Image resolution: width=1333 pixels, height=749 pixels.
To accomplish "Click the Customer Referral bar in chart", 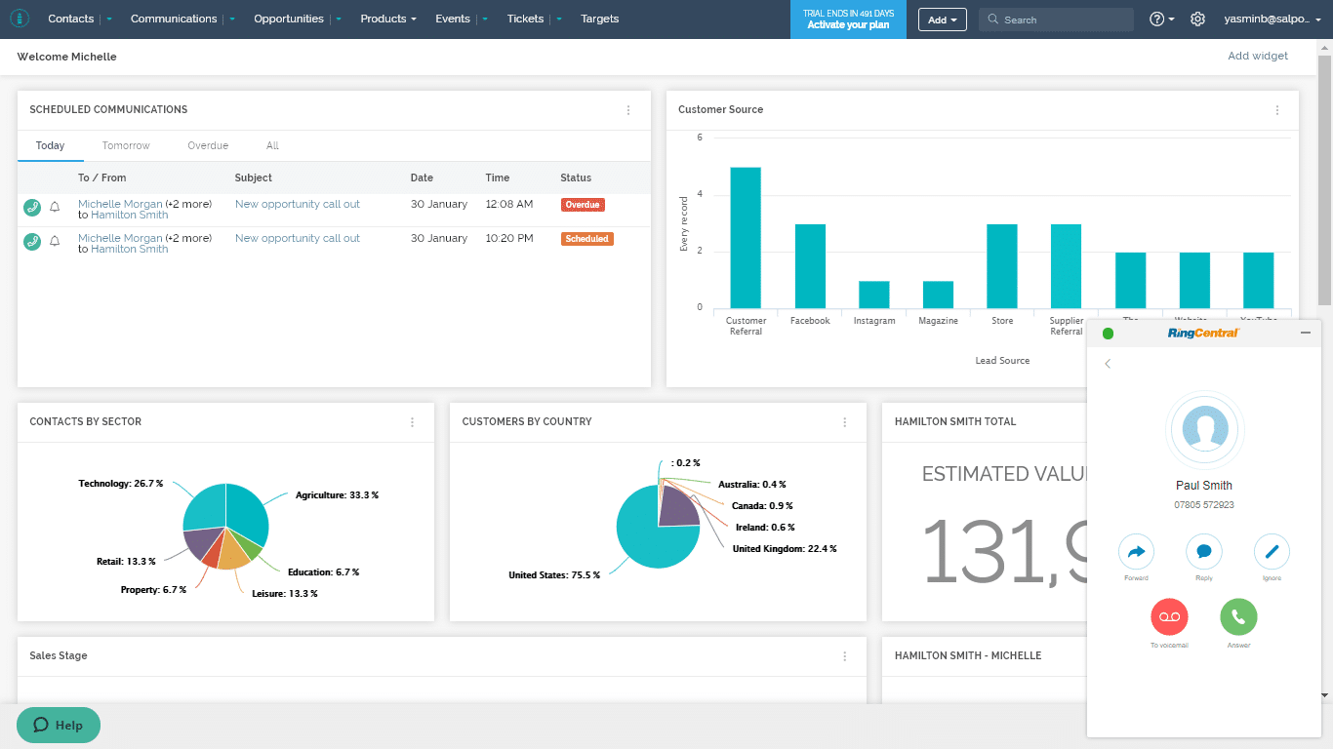I will point(746,238).
